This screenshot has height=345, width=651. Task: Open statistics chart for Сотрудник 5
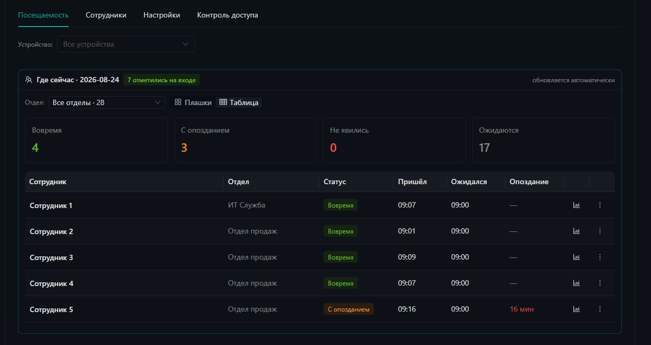tap(576, 309)
